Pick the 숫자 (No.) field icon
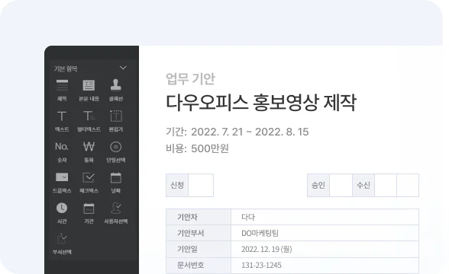Viewport: 449px width, 274px height. point(62,147)
